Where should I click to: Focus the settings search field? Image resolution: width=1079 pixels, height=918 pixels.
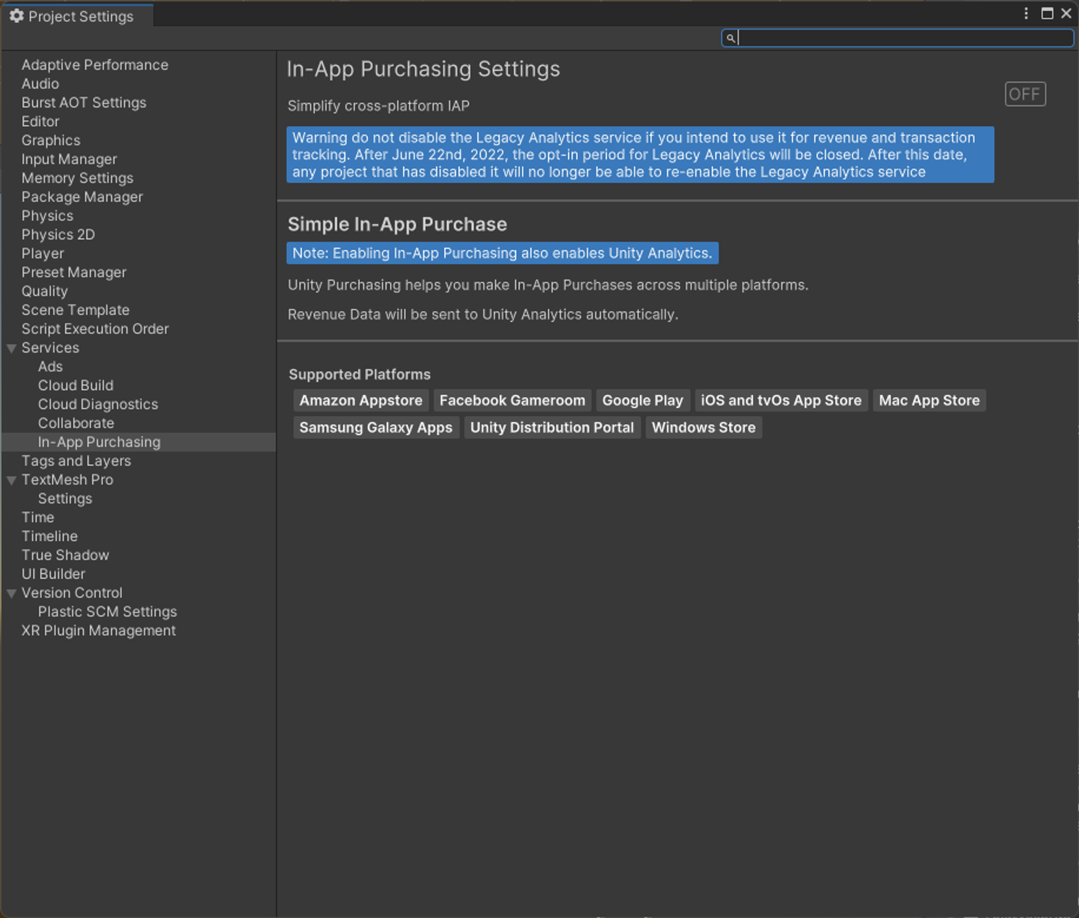point(898,38)
